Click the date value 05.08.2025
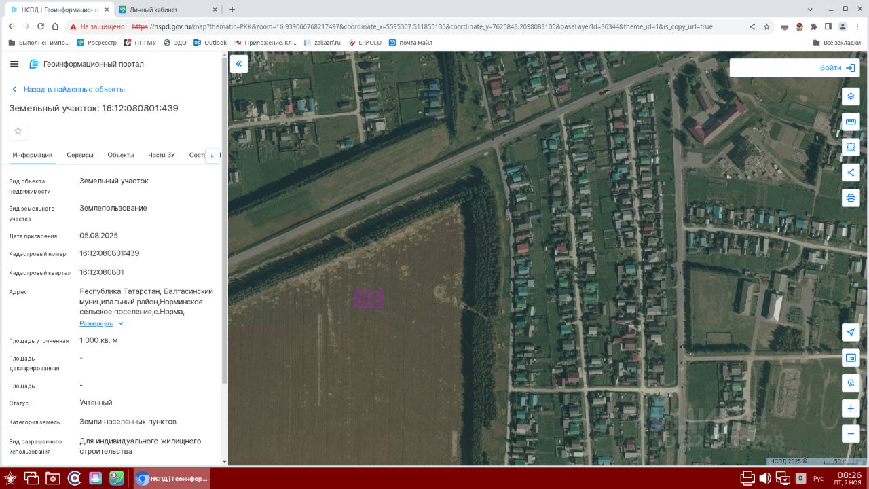The height and width of the screenshot is (489, 869). point(98,236)
